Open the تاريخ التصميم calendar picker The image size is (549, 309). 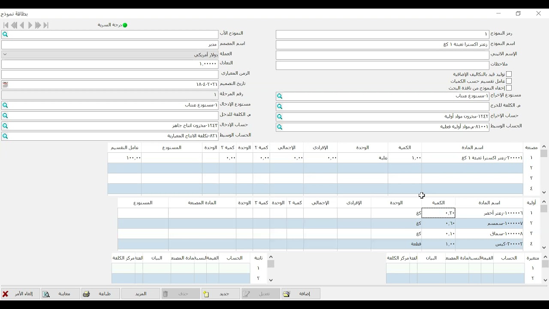click(x=5, y=85)
